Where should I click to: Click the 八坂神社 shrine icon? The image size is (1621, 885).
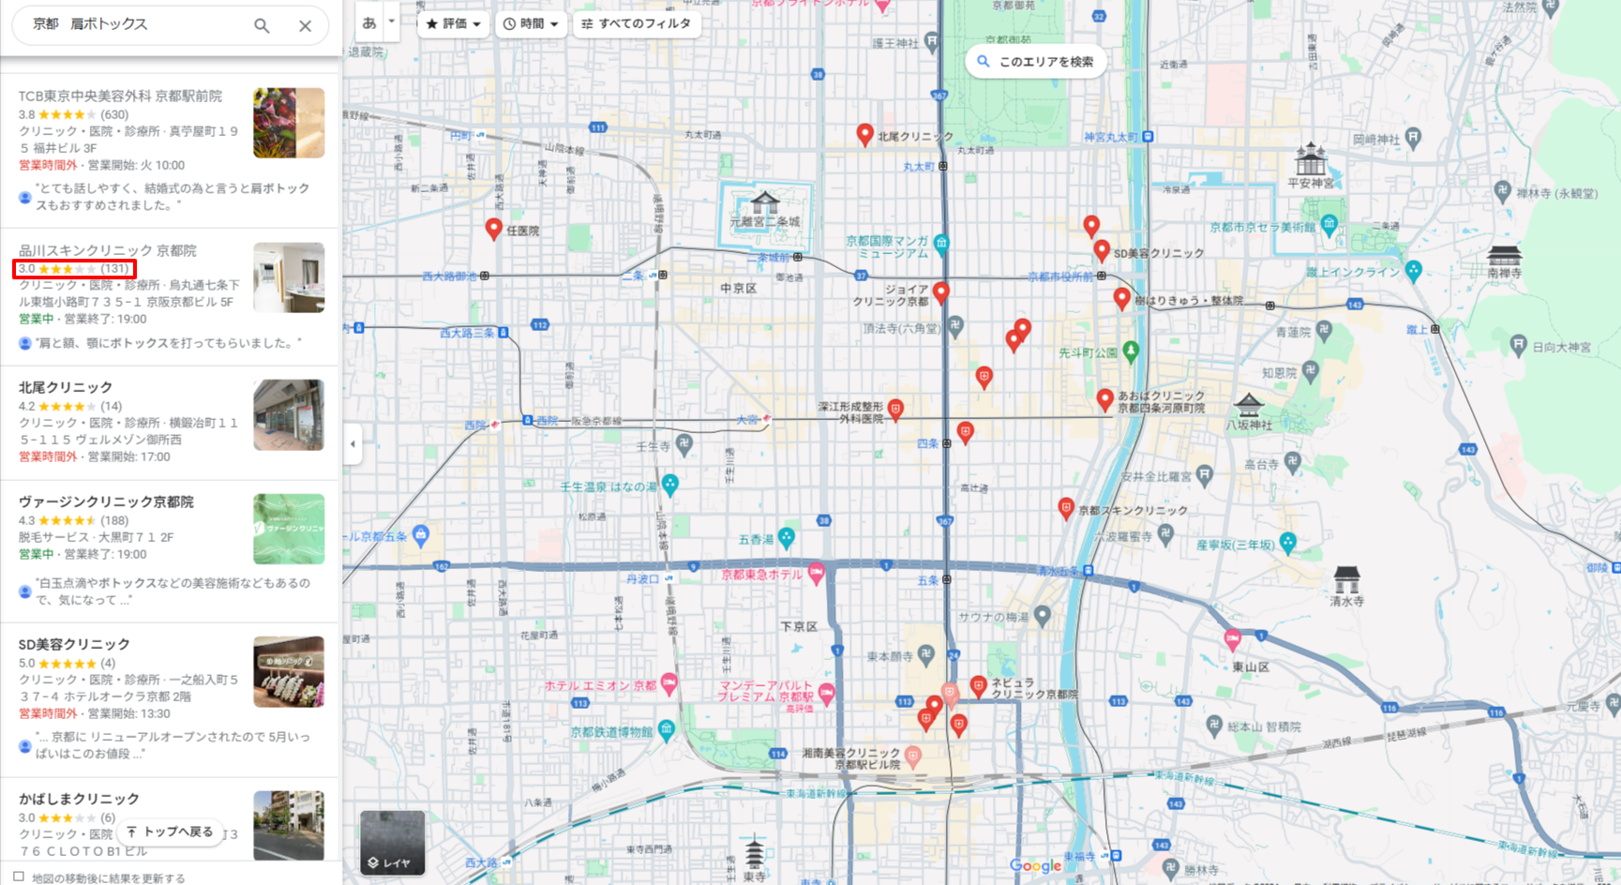pyautogui.click(x=1249, y=405)
